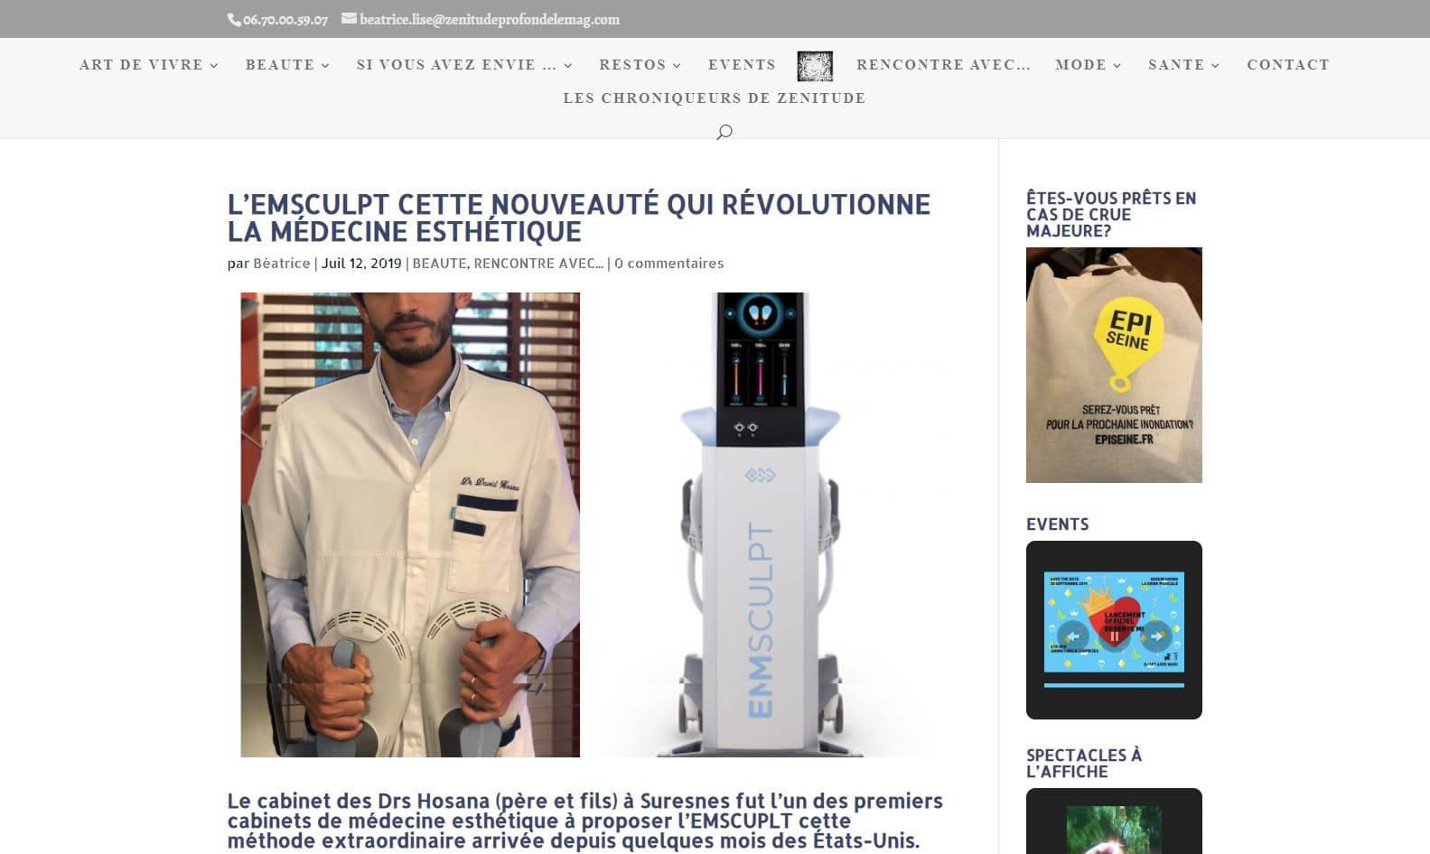1430x854 pixels.
Task: Open Les Chroniqueurs de Zenitude menu item
Action: [715, 97]
